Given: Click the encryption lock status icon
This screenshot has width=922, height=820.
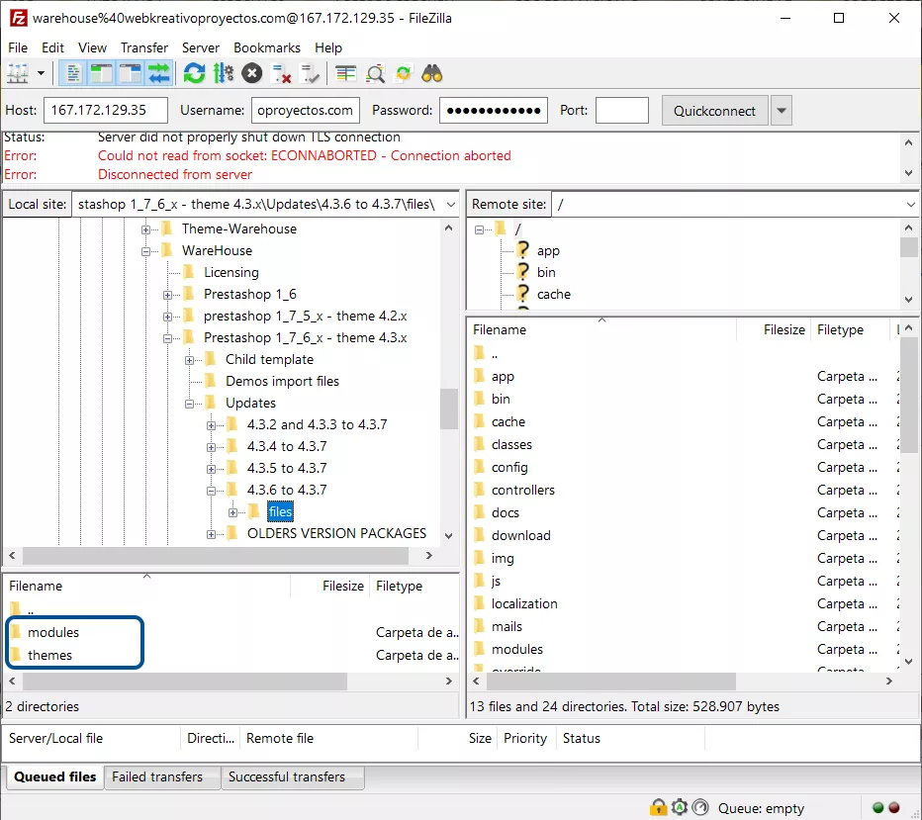Looking at the screenshot, I should point(658,808).
